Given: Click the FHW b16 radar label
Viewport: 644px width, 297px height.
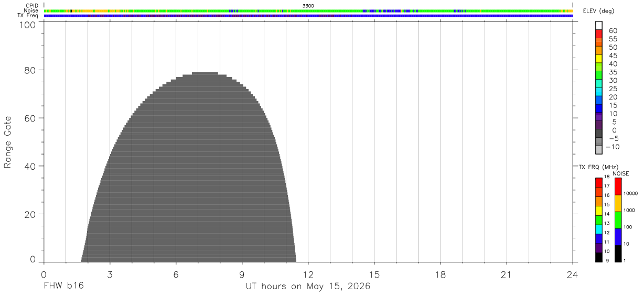Looking at the screenshot, I should pos(64,287).
